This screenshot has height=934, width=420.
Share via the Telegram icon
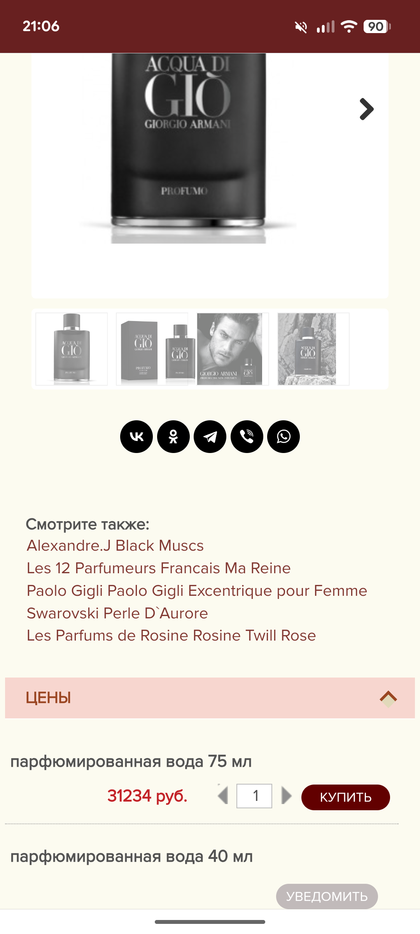click(210, 437)
